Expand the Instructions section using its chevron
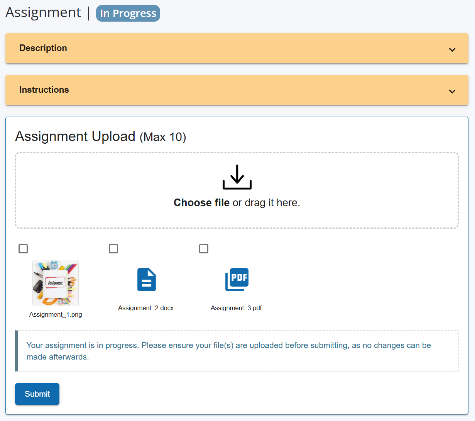The height and width of the screenshot is (421, 475). pos(452,92)
